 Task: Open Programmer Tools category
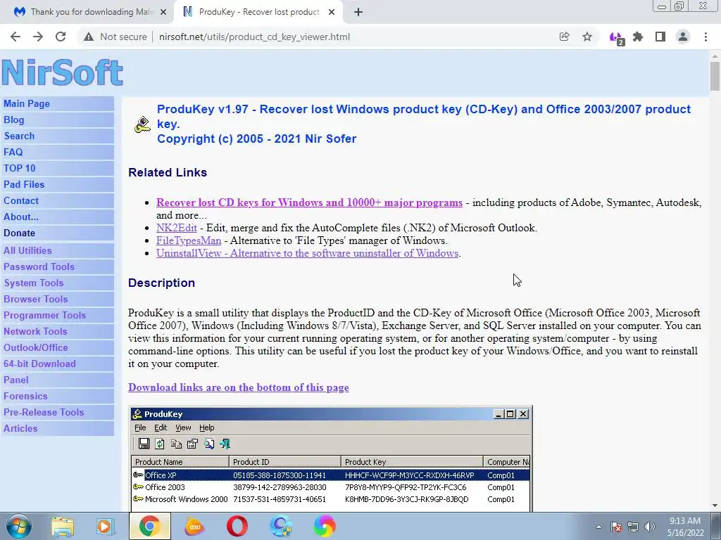coord(44,315)
